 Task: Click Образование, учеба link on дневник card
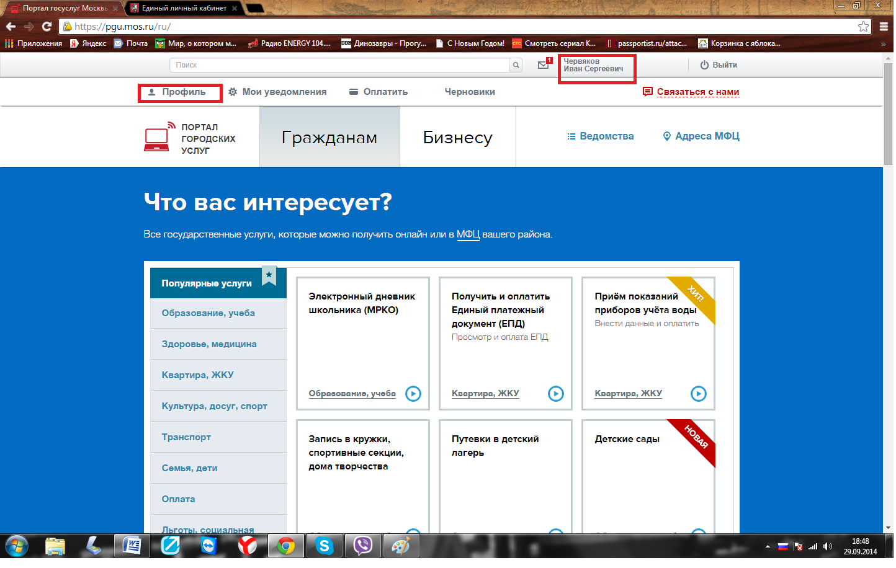pos(352,394)
